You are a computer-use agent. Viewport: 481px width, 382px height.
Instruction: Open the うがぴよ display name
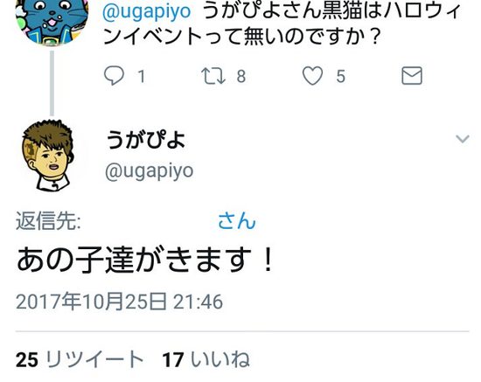click(146, 140)
